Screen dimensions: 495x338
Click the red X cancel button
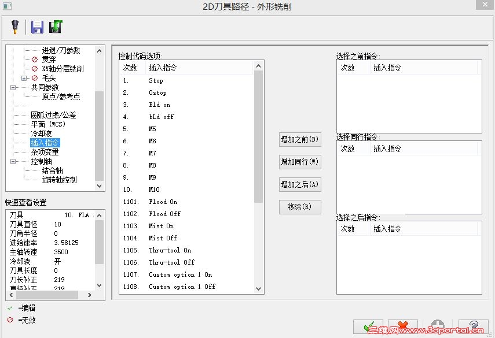403,326
